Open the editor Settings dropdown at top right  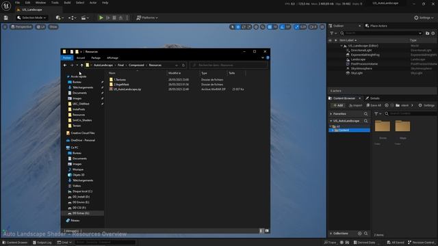(x=424, y=18)
